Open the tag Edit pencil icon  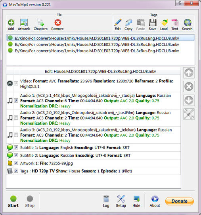point(118,22)
